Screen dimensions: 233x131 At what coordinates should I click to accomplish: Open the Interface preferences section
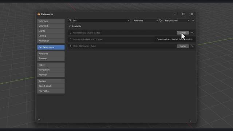click(51, 21)
